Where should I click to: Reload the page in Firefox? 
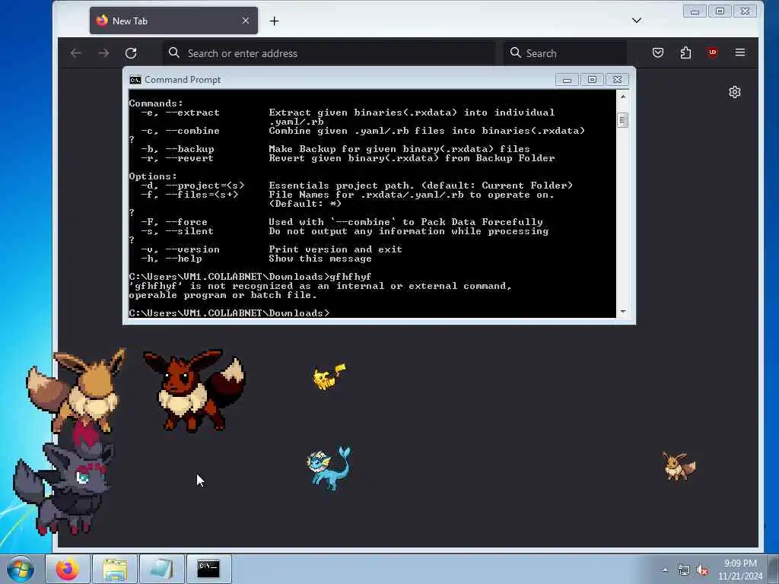click(x=131, y=53)
